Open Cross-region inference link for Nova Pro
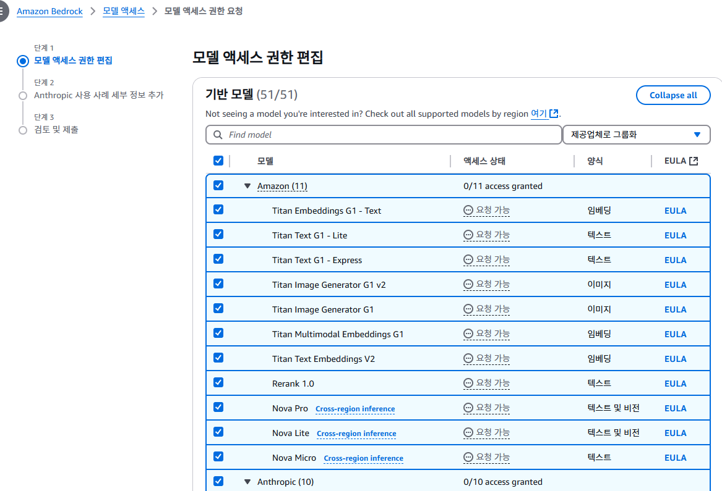Viewport: 722px width, 491px height. pos(355,409)
